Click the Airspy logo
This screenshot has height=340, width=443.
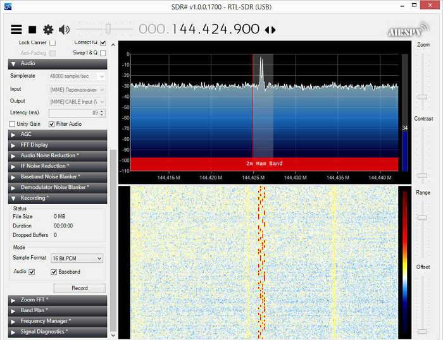tap(409, 30)
